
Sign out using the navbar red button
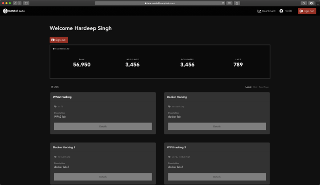307,11
